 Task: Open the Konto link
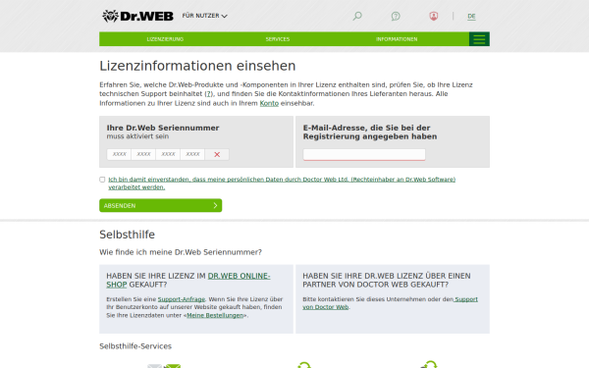[x=269, y=103]
